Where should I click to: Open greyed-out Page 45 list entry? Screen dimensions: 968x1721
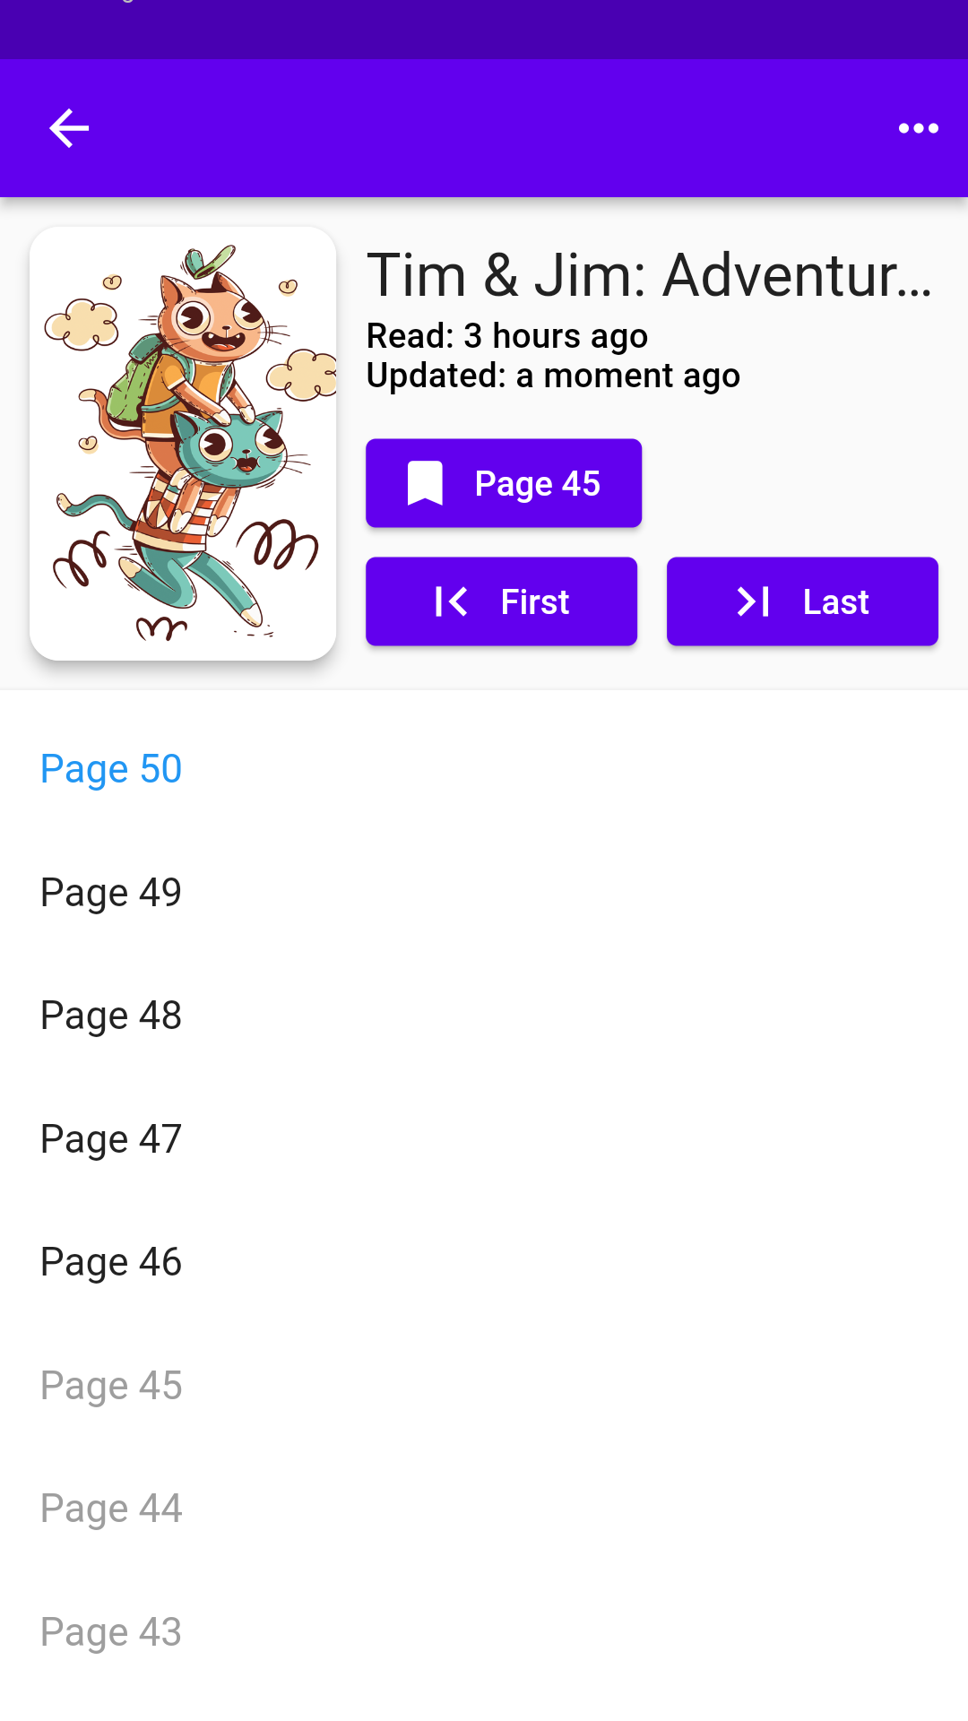click(x=484, y=1386)
